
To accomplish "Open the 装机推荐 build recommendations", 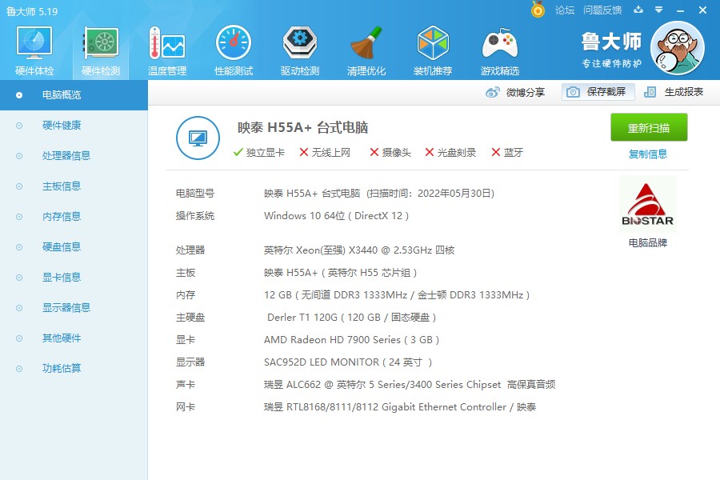I will [433, 48].
